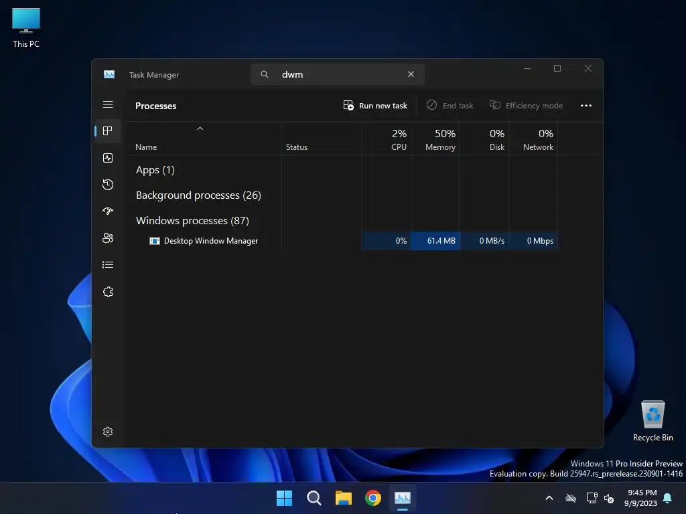686x514 pixels.
Task: Open the Details page list icon
Action: (108, 265)
